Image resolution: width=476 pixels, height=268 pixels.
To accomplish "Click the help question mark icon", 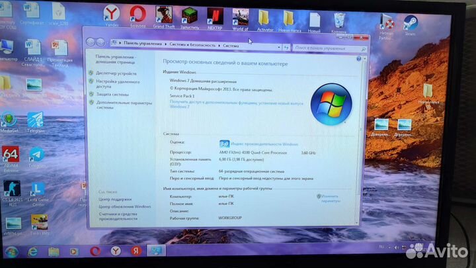I will coord(356,58).
